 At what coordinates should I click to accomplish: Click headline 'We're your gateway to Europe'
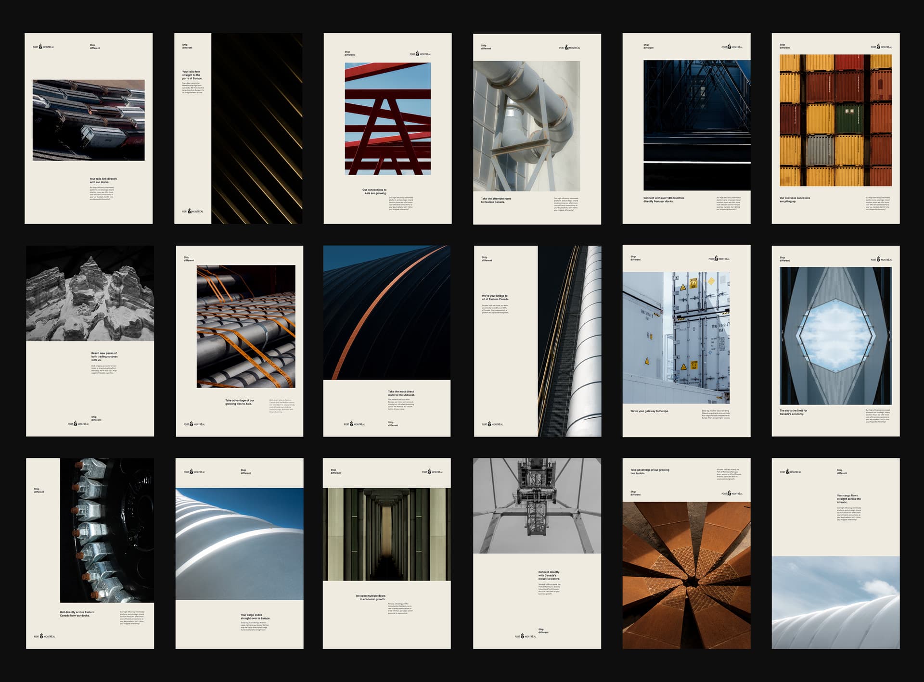pyautogui.click(x=649, y=411)
